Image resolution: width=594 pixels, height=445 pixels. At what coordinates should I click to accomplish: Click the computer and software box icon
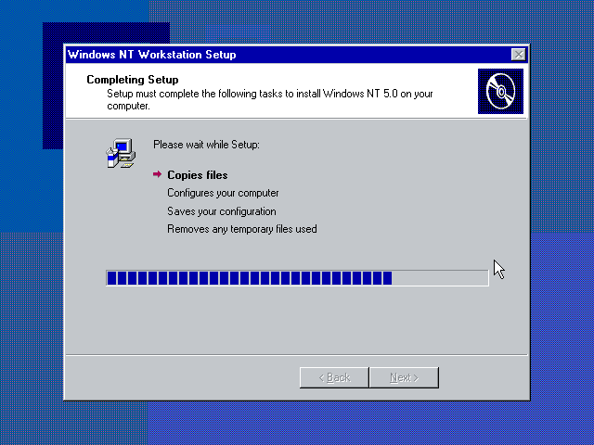121,153
